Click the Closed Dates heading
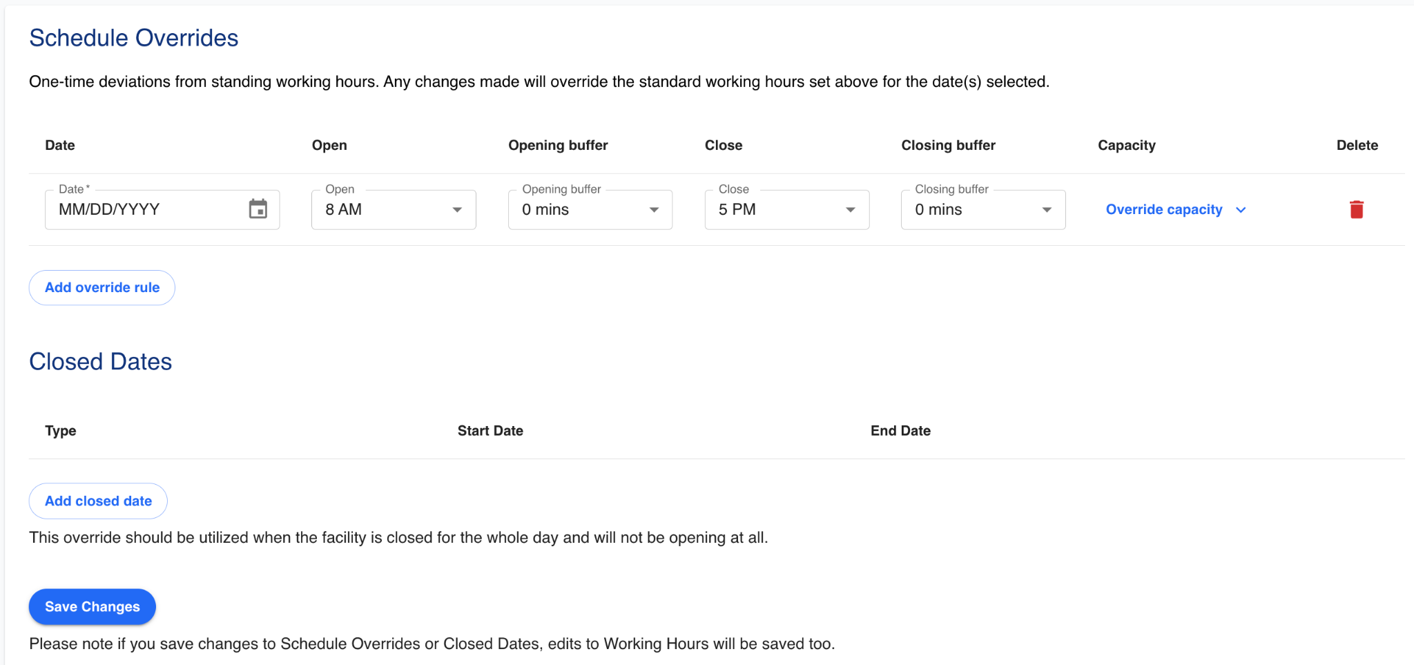Screen dimensions: 1414x665 101,362
